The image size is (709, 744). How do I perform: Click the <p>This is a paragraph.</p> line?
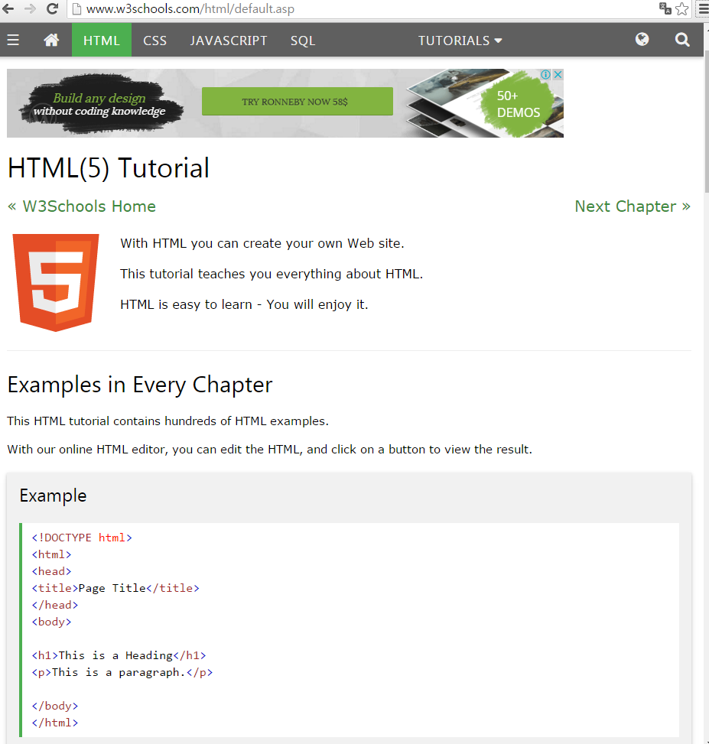122,672
